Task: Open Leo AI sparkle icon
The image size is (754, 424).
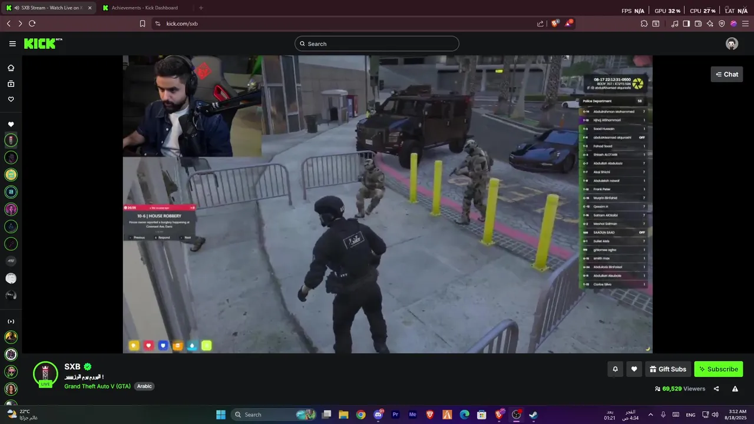Action: pyautogui.click(x=710, y=24)
